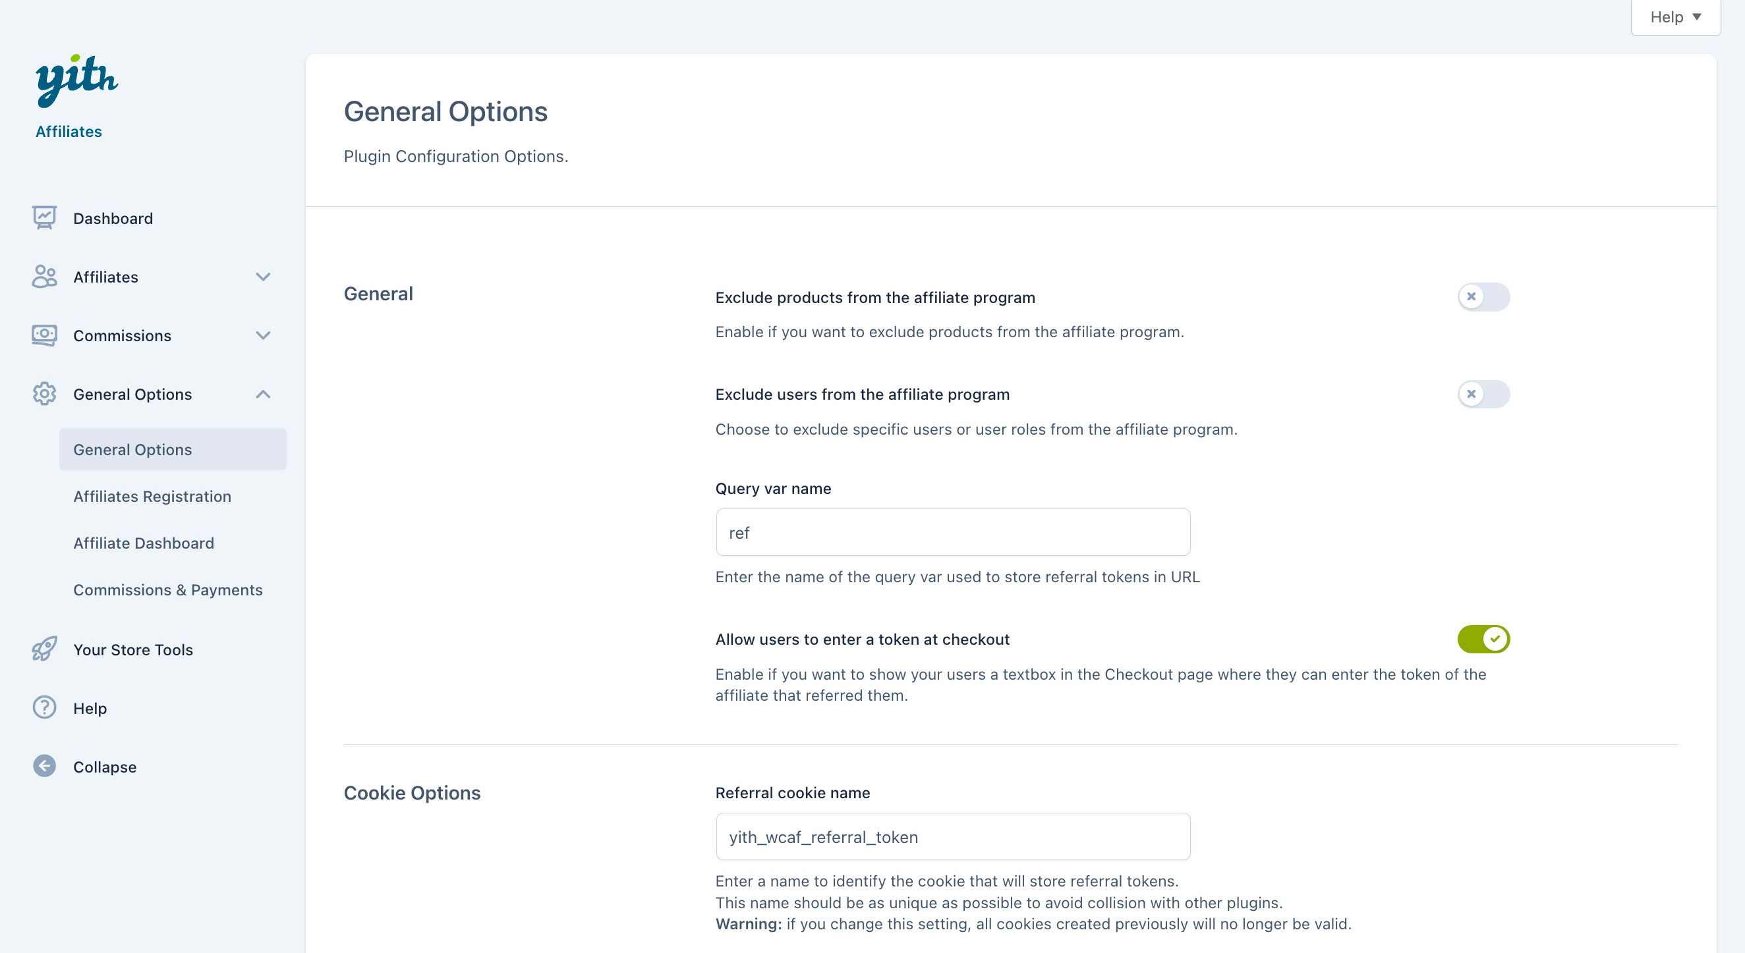
Task: Enable exclude products from affiliate program
Action: point(1483,297)
